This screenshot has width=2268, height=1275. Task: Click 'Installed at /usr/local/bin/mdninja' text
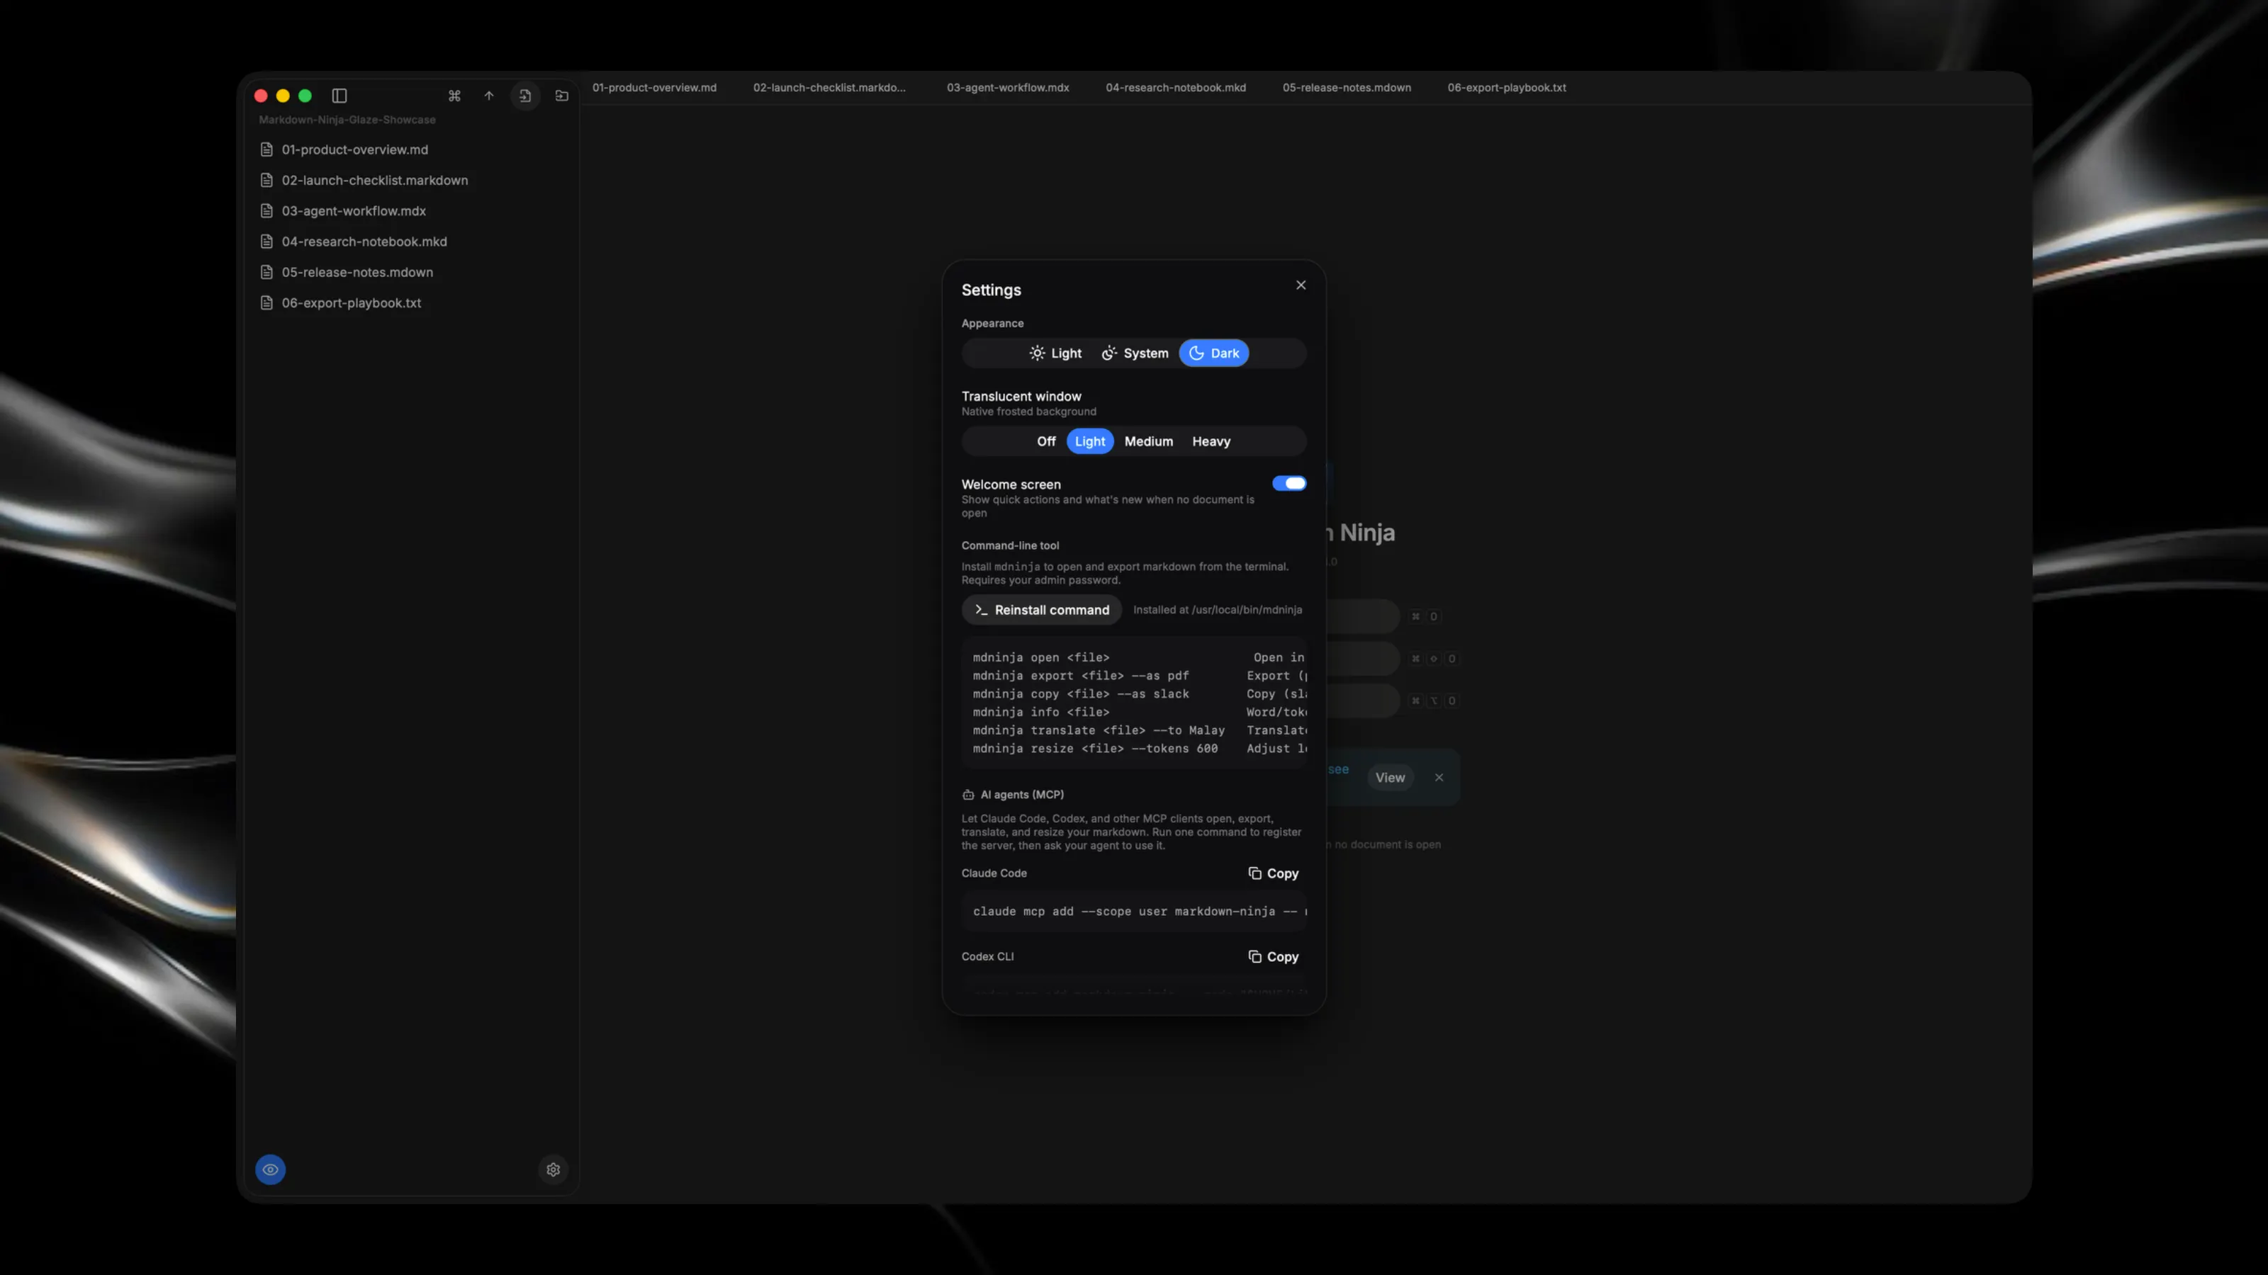(1217, 610)
